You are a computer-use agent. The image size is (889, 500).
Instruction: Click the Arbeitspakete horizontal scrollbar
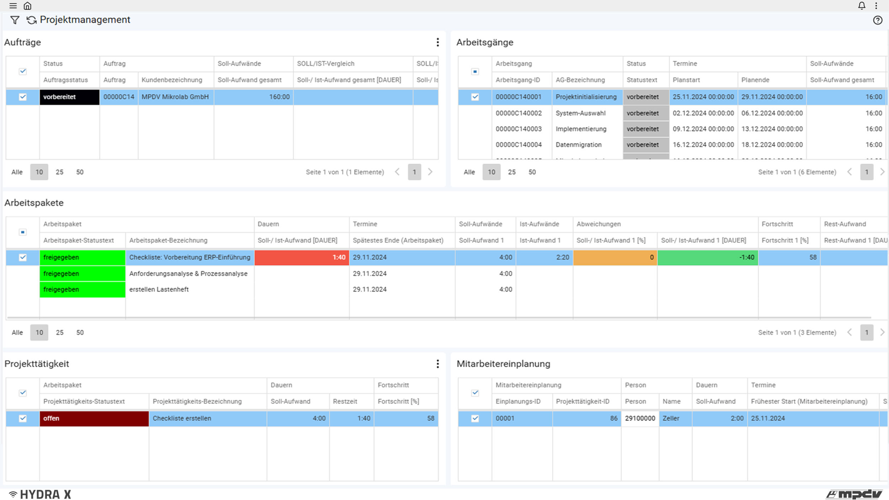pos(439,318)
